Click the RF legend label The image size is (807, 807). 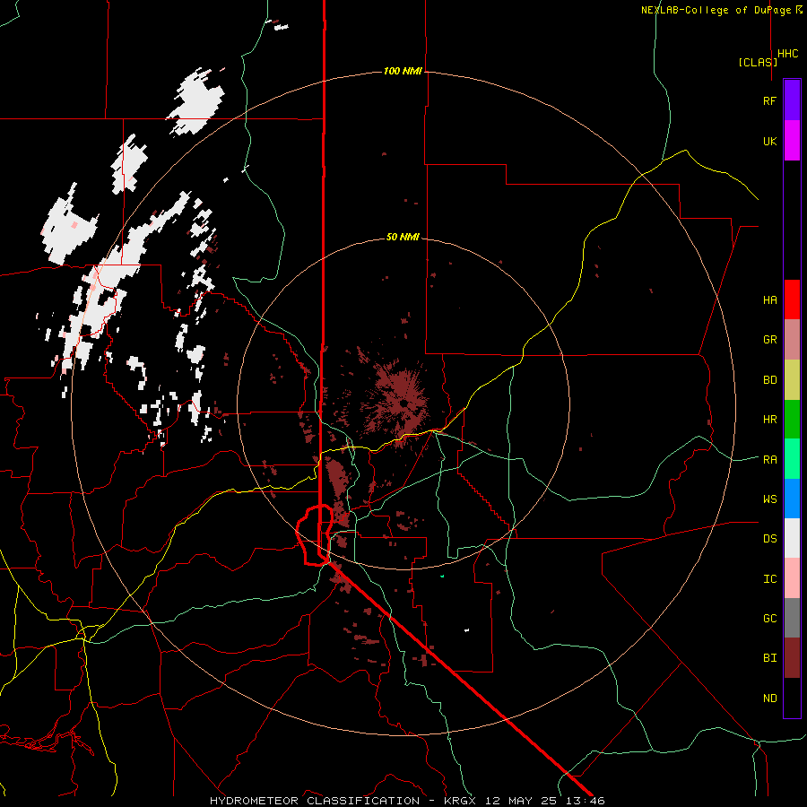point(769,100)
